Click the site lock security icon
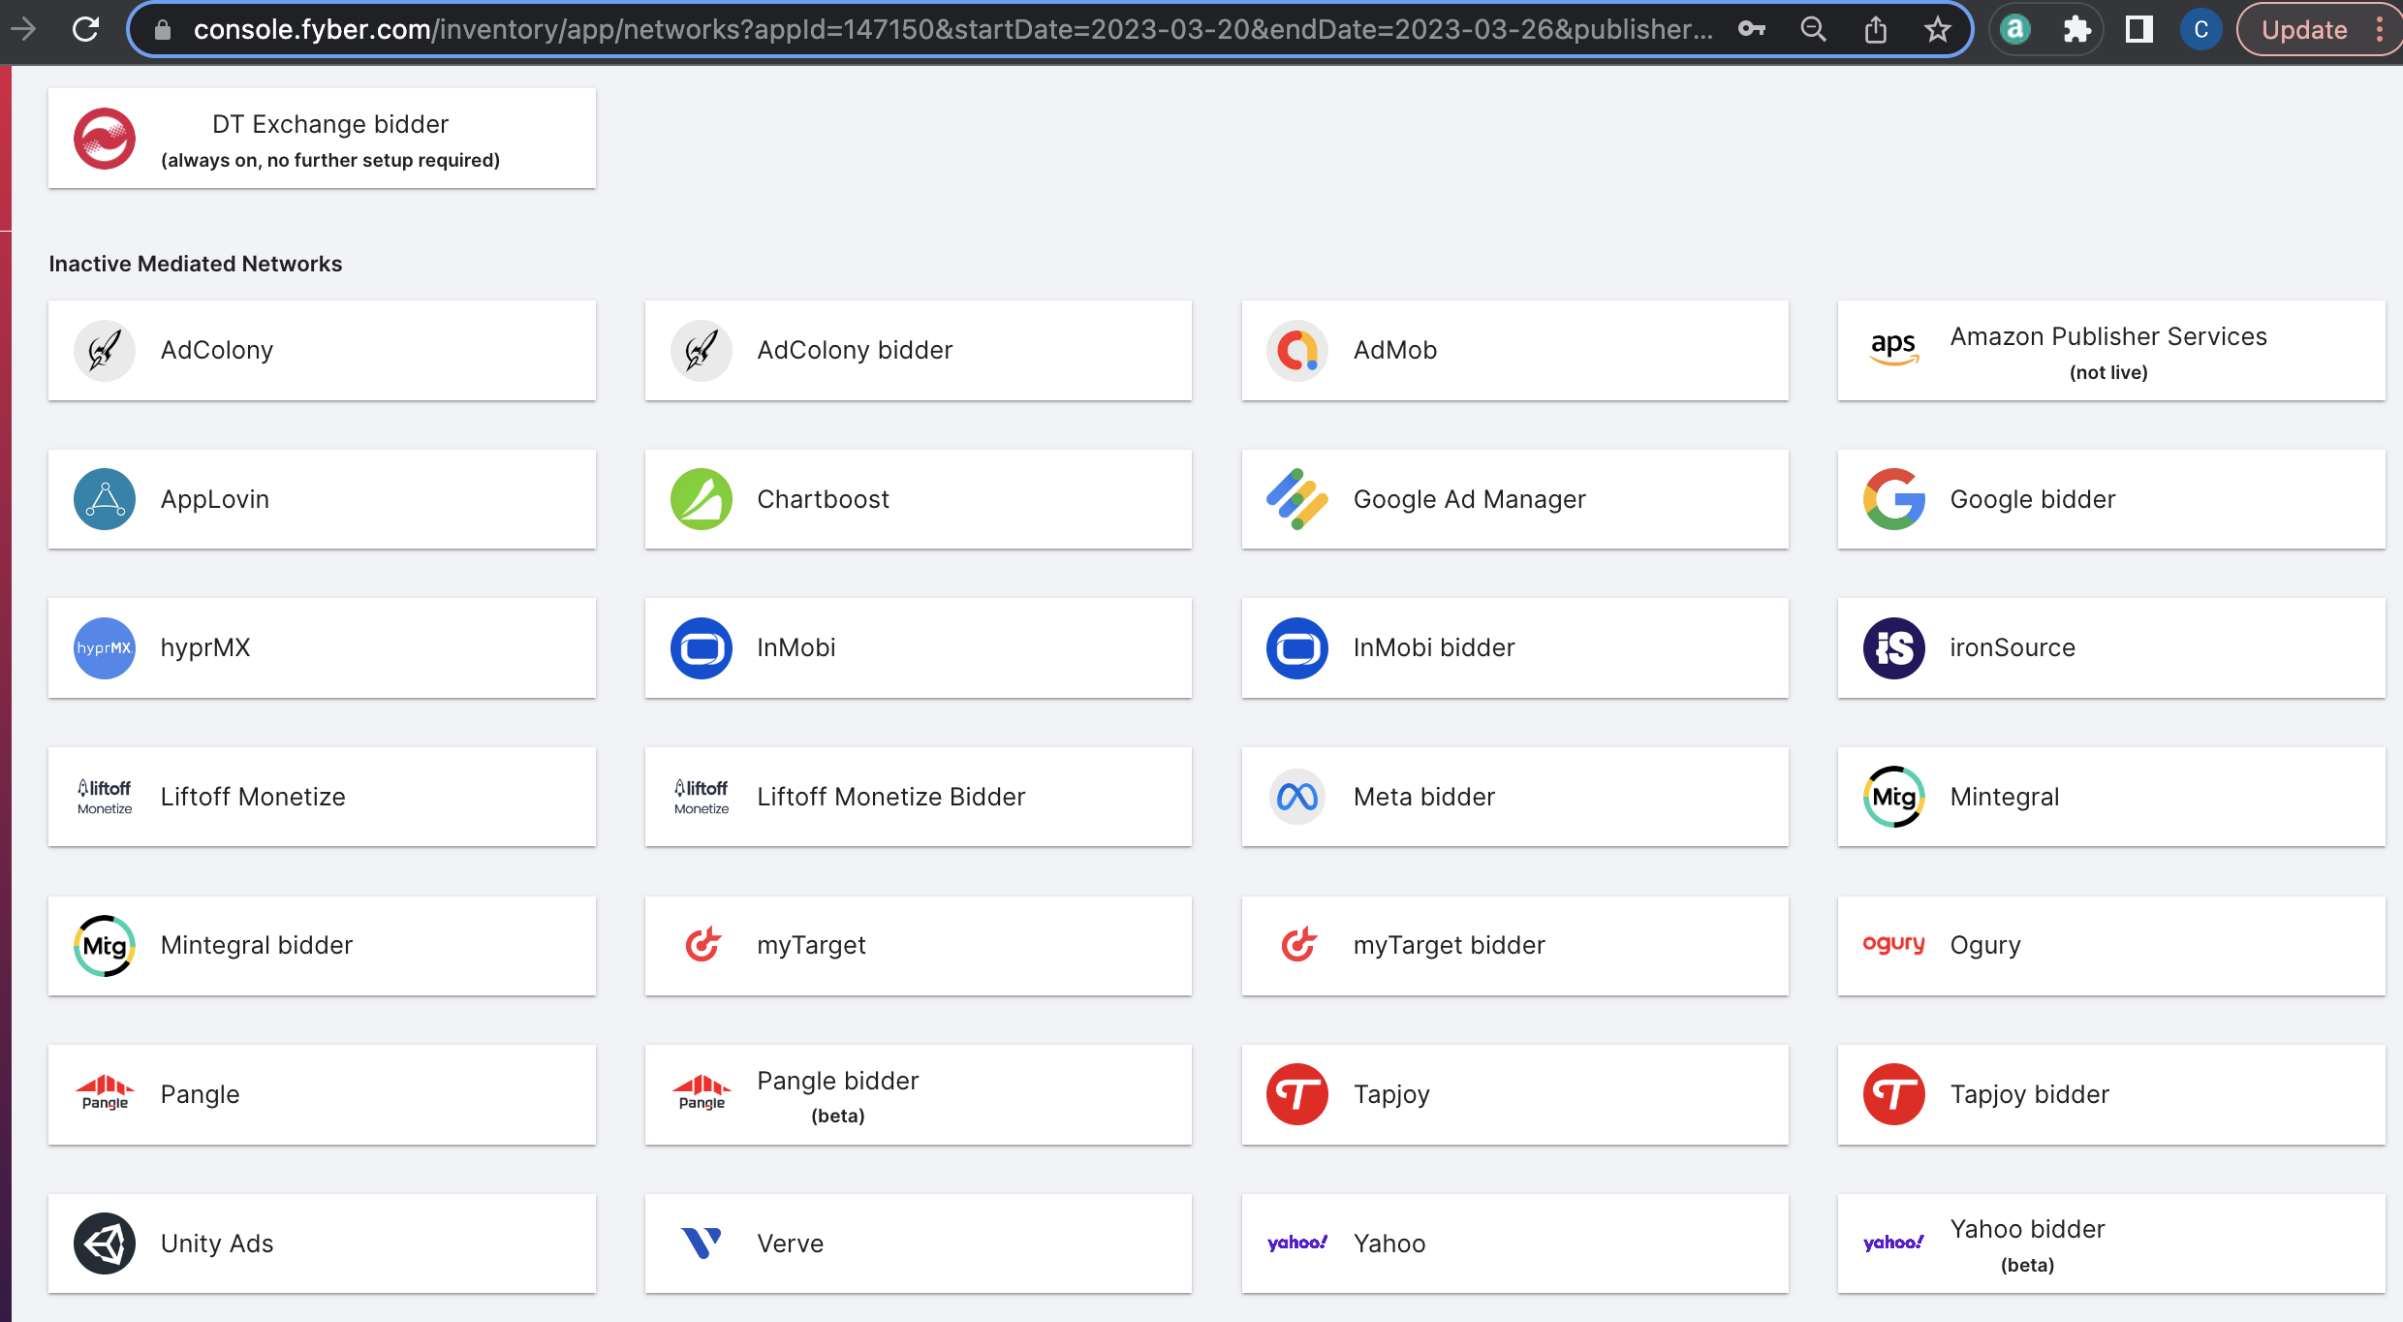 pos(163,30)
